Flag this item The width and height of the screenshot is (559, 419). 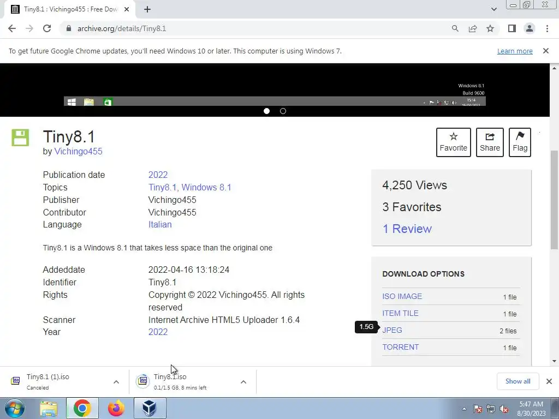point(520,142)
